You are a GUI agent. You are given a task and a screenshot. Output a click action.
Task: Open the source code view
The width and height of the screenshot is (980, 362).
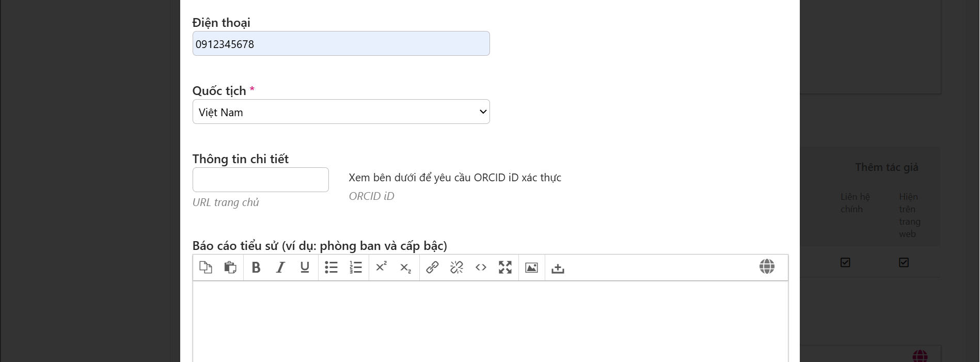(x=481, y=267)
